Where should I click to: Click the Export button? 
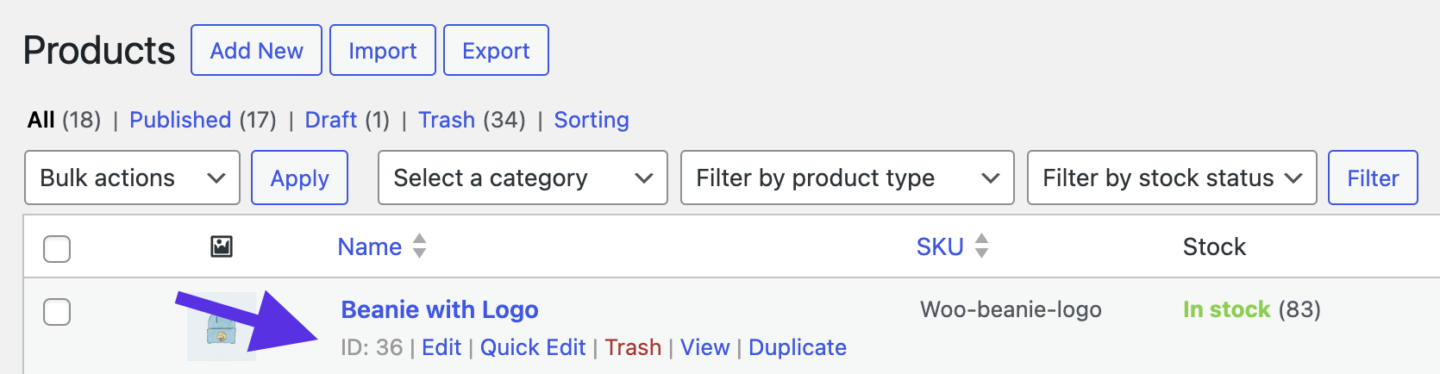[496, 51]
